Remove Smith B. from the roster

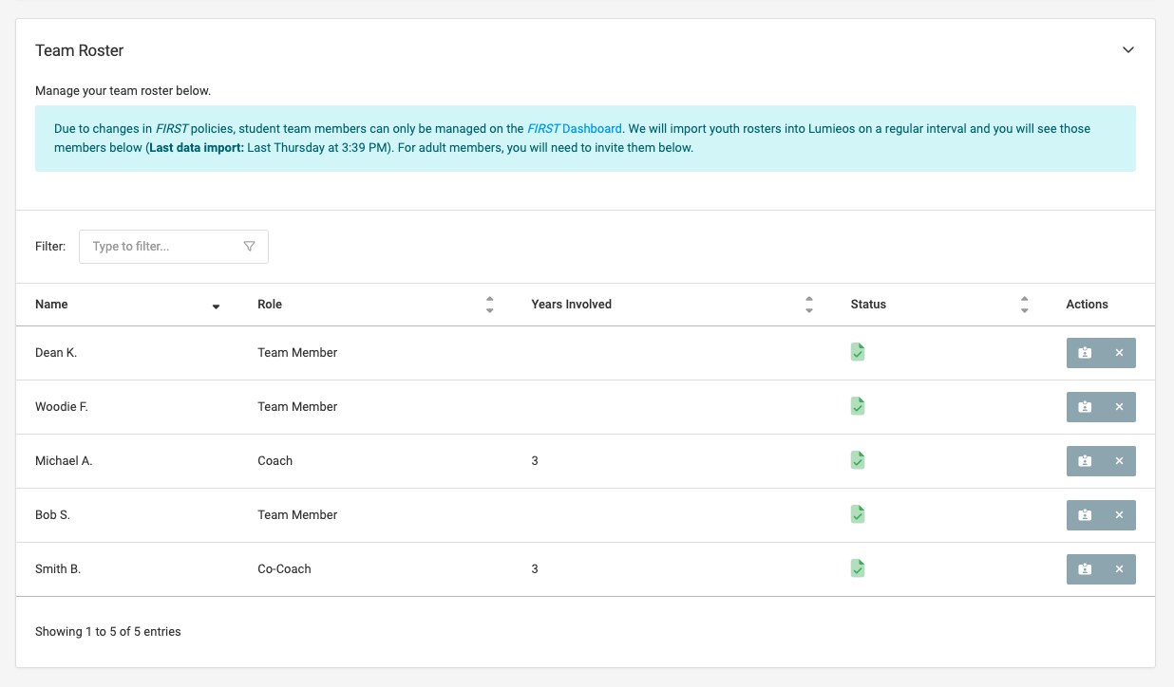[1119, 569]
